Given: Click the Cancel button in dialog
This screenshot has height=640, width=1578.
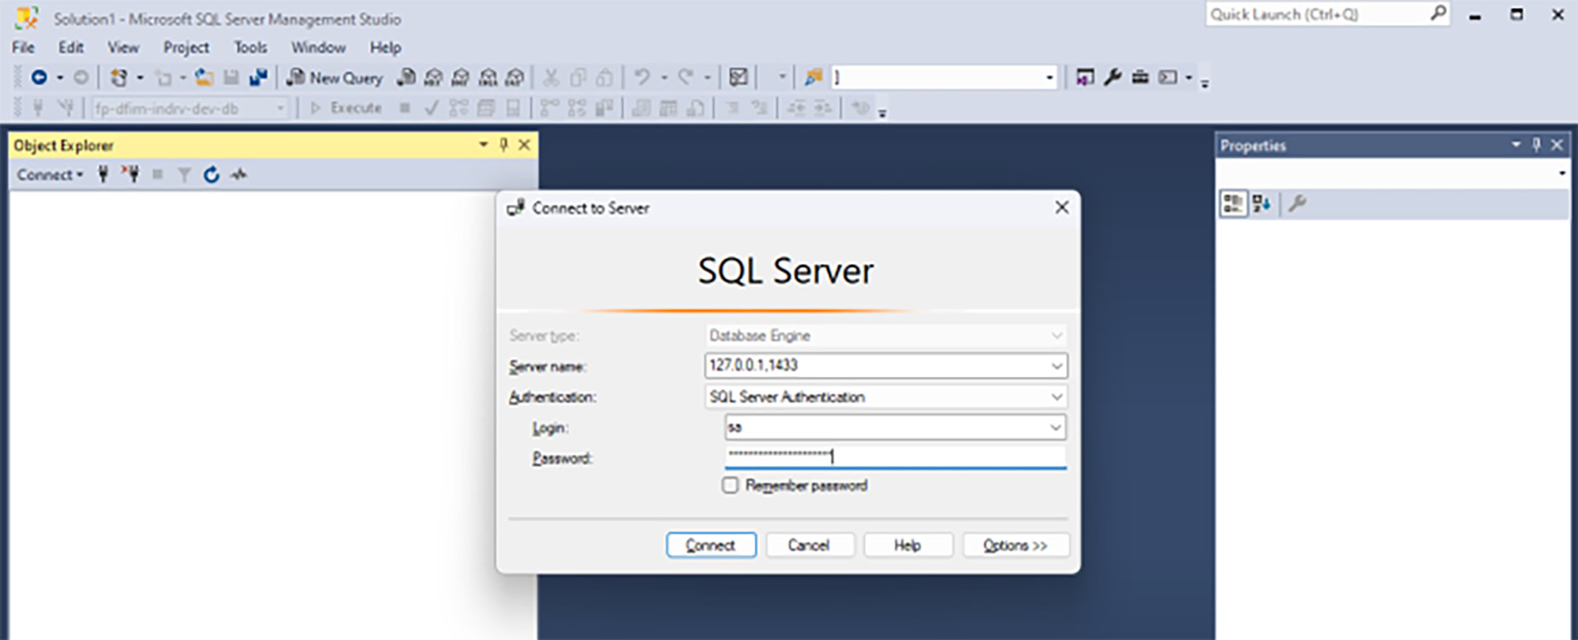Looking at the screenshot, I should [809, 545].
